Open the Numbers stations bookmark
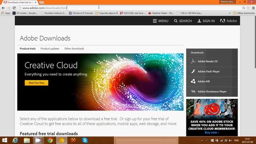 tap(54, 13)
